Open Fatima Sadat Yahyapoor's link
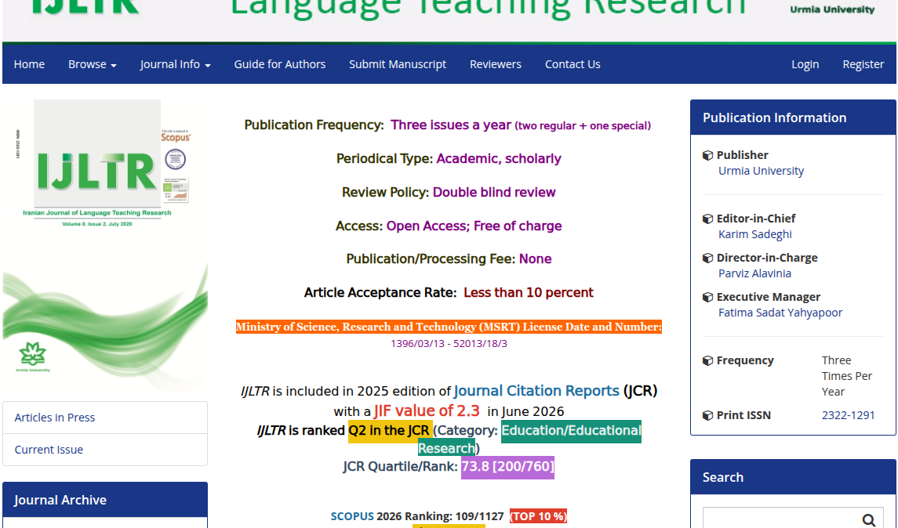The height and width of the screenshot is (528, 898). tap(780, 313)
